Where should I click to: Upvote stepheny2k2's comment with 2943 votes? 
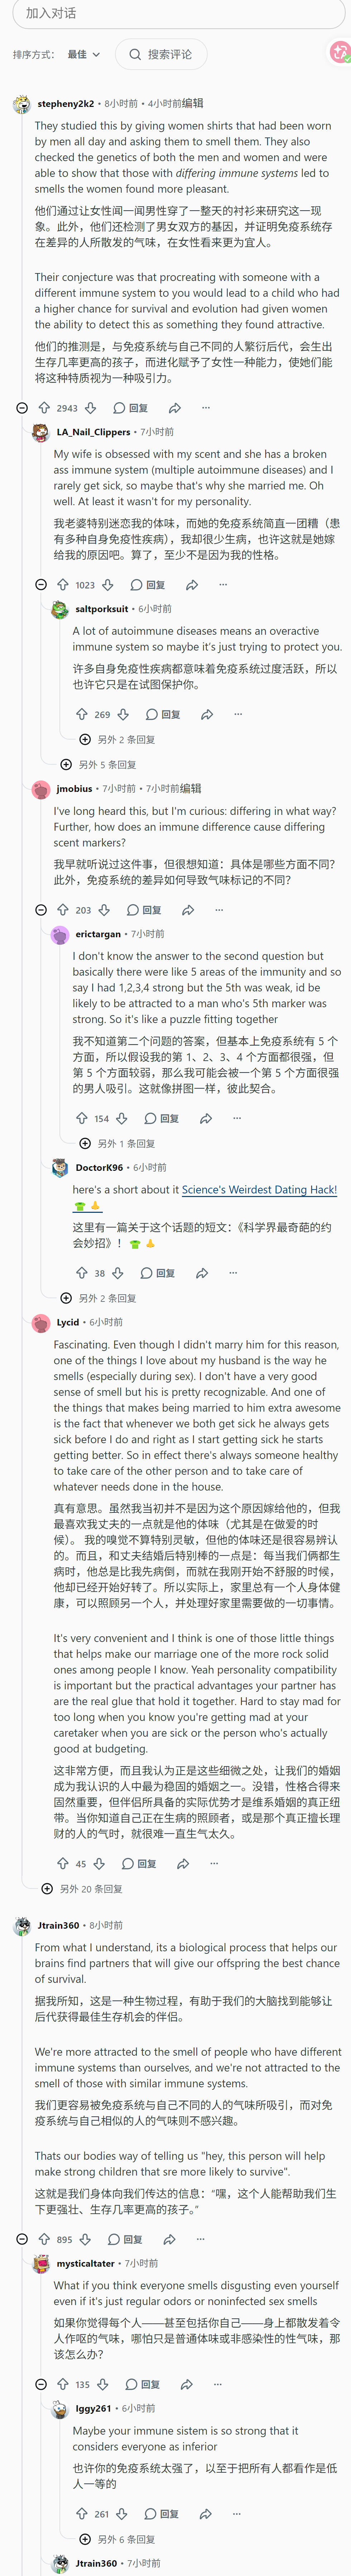click(x=44, y=408)
